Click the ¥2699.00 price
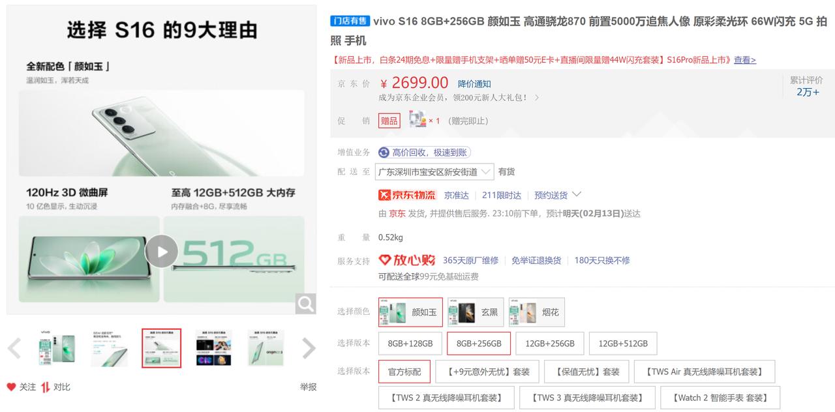Screen dimensions: 835x412 point(414,83)
